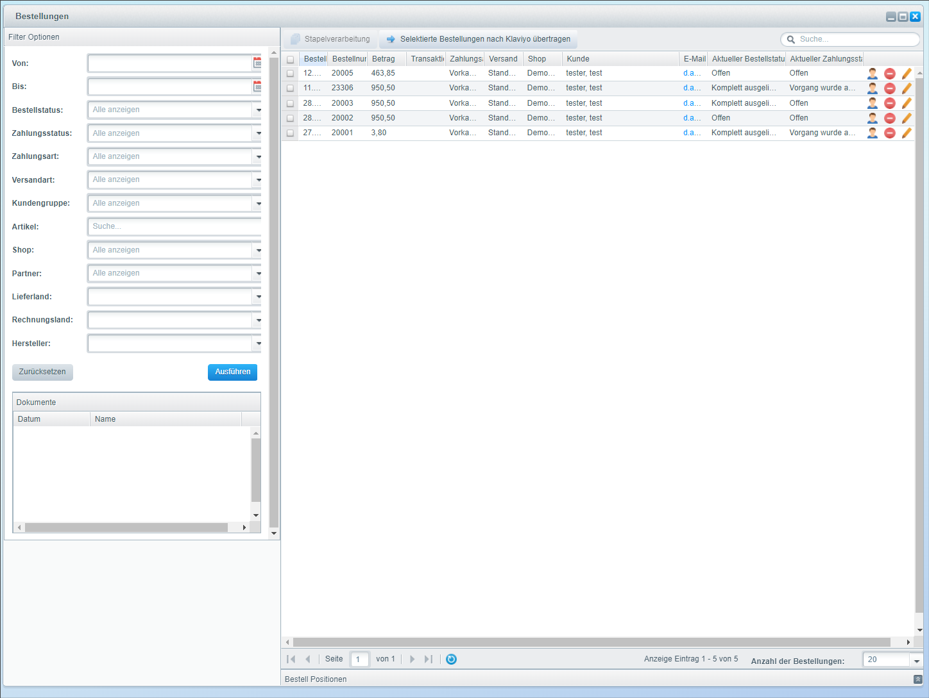The width and height of the screenshot is (929, 698).
Task: Edit order 20002 with pencil icon
Action: click(907, 118)
